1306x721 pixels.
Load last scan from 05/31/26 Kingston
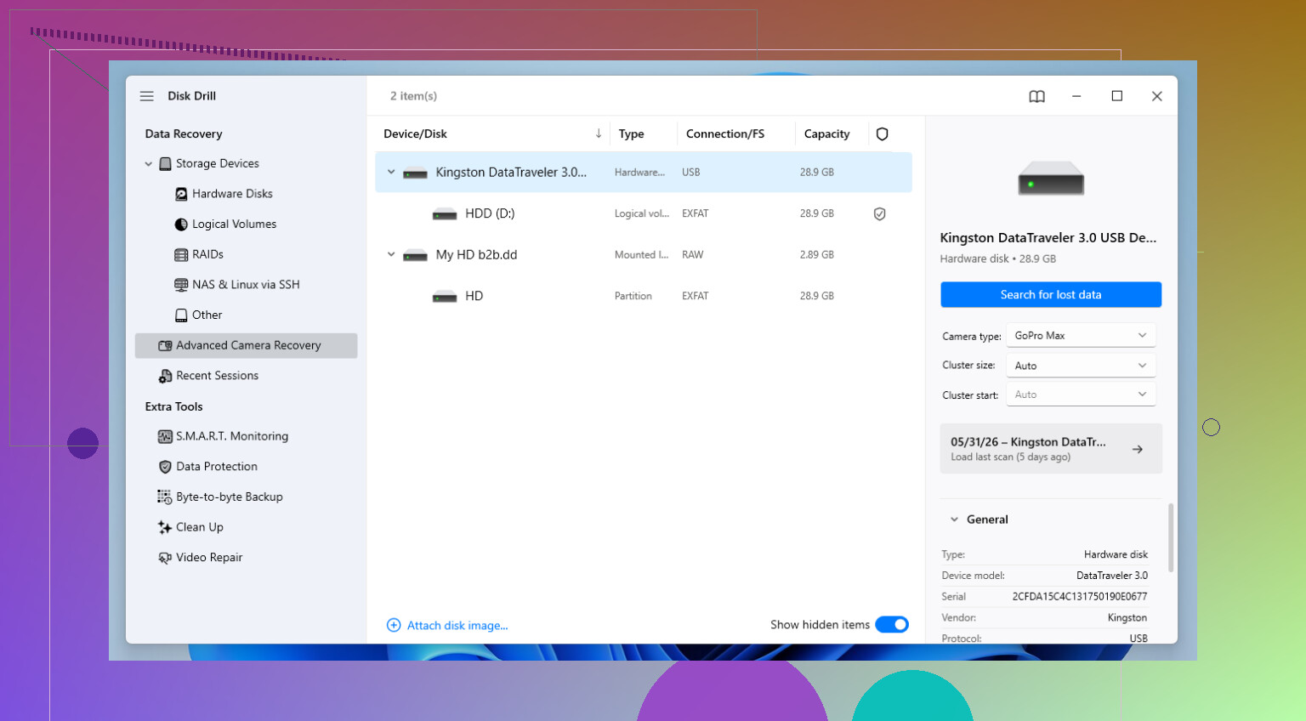(x=1051, y=449)
